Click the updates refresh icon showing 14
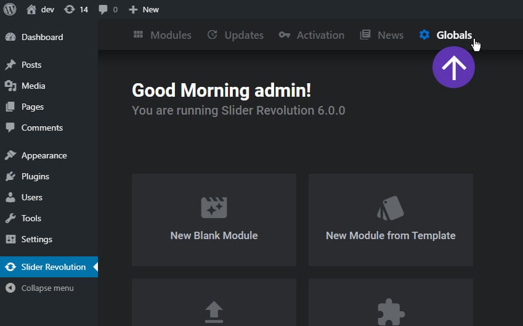The image size is (523, 326). tap(70, 9)
